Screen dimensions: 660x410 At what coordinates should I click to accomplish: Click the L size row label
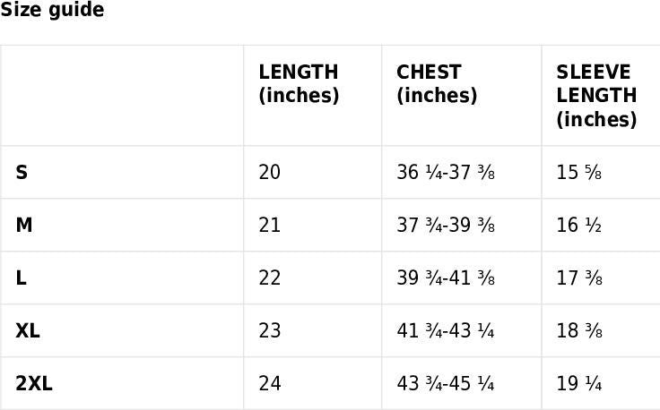pyautogui.click(x=22, y=278)
